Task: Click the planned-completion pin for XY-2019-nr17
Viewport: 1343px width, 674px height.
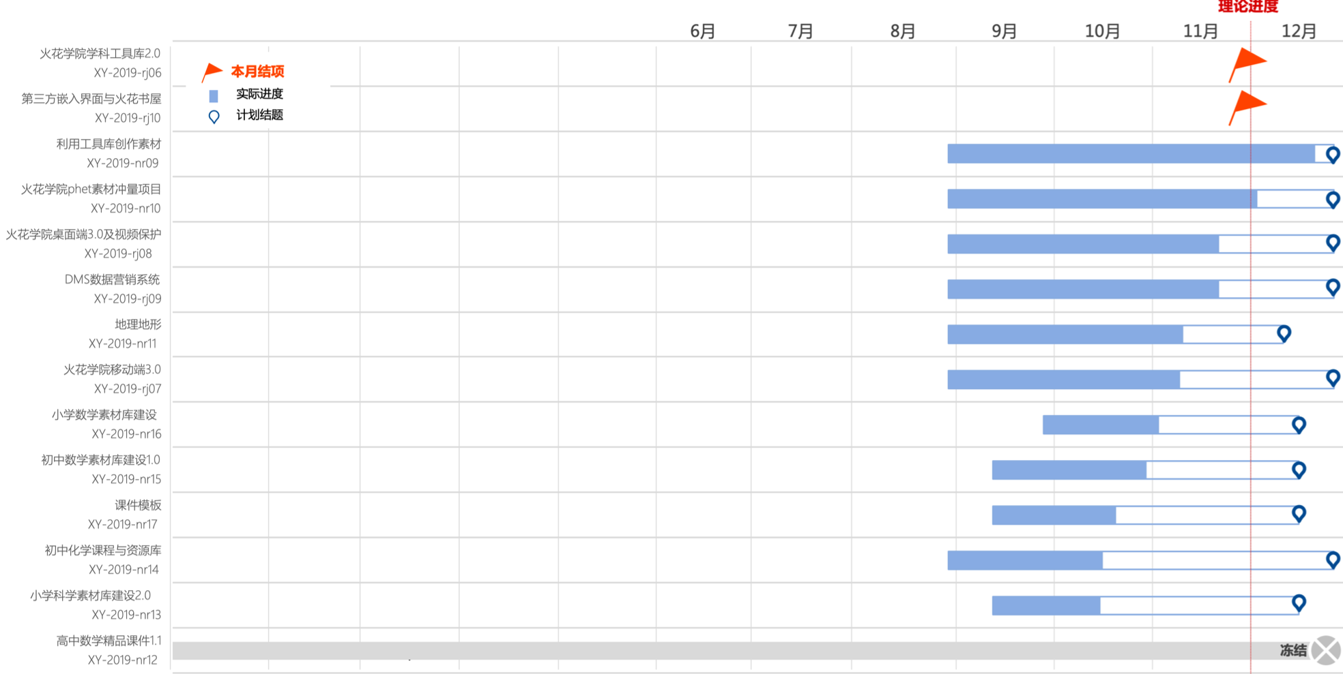Action: pos(1299,513)
